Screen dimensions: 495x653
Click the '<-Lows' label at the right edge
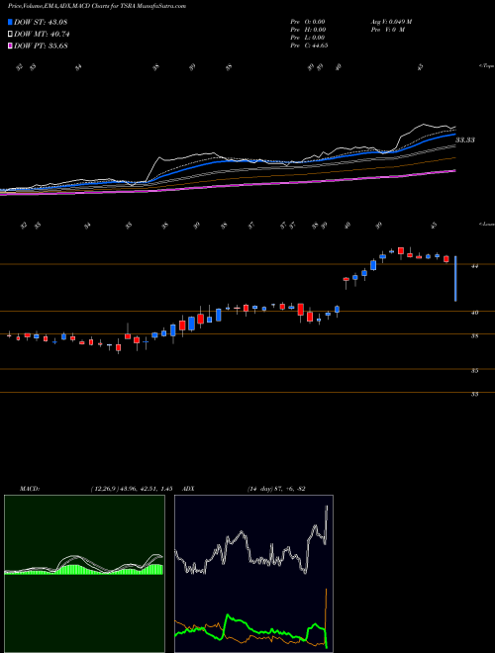[486, 224]
